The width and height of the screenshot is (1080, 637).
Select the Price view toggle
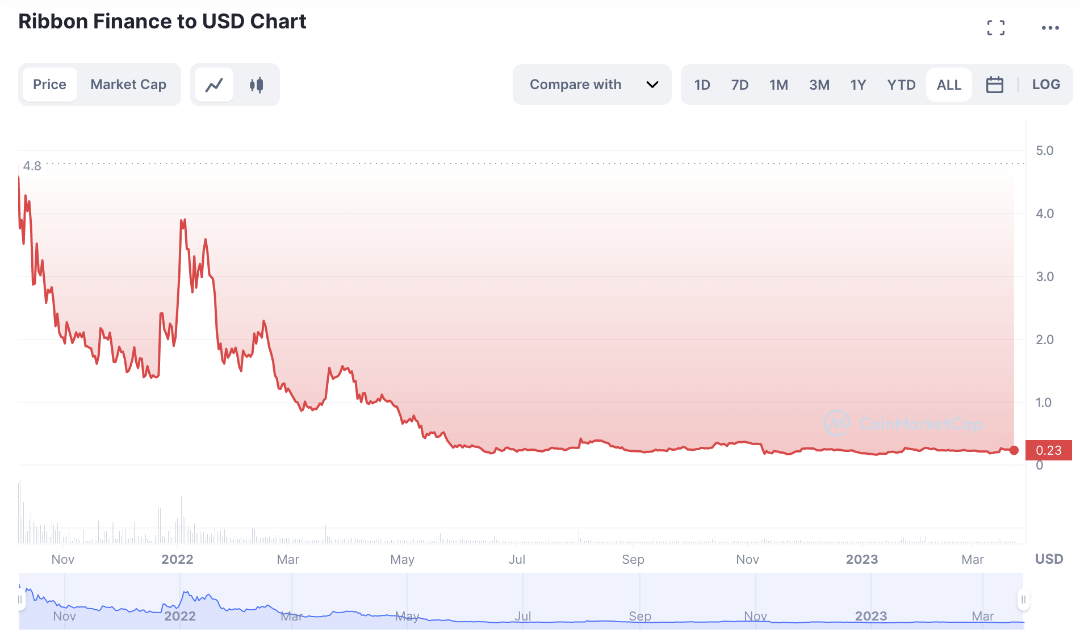(49, 85)
